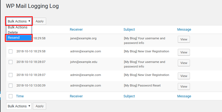
Task: View the john@example.edu email message
Action: (x=184, y=63)
